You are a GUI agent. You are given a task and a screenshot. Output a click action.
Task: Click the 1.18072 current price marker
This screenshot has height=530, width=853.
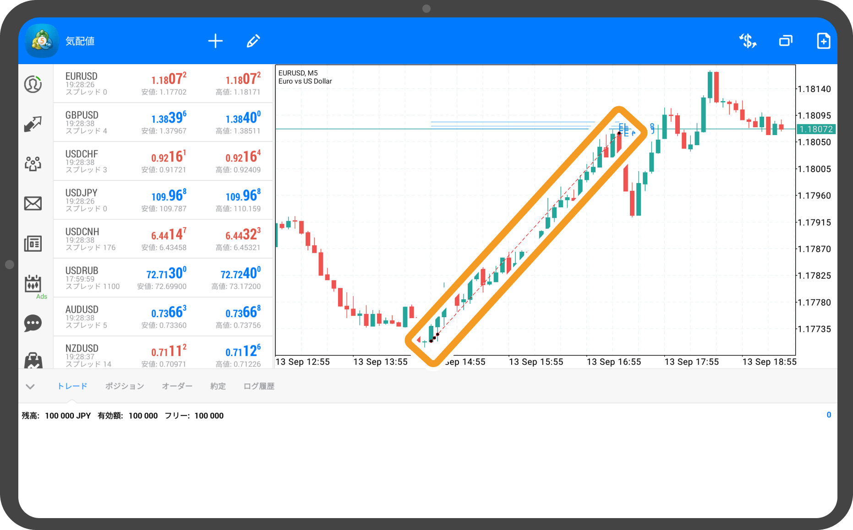click(x=816, y=130)
